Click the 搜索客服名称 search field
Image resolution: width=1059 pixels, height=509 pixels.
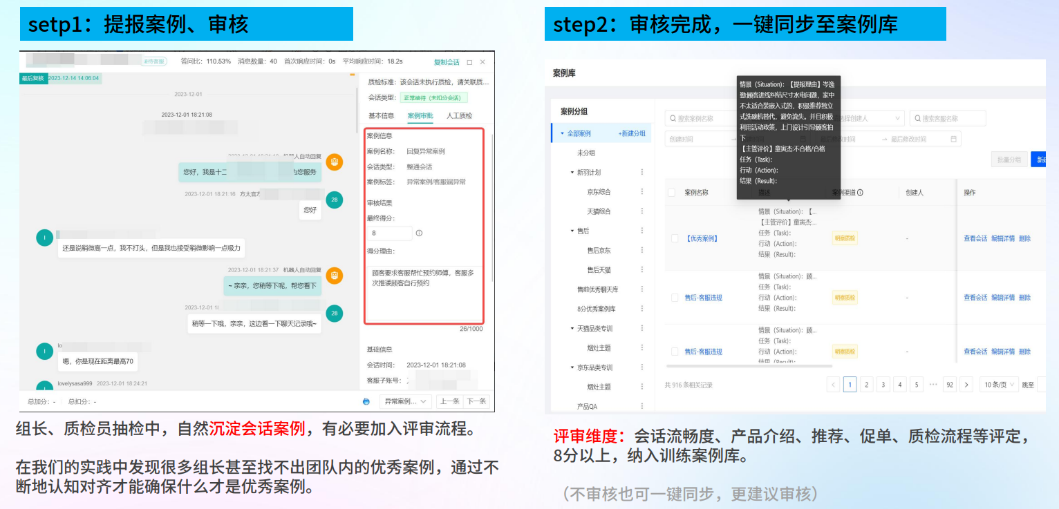(x=948, y=119)
